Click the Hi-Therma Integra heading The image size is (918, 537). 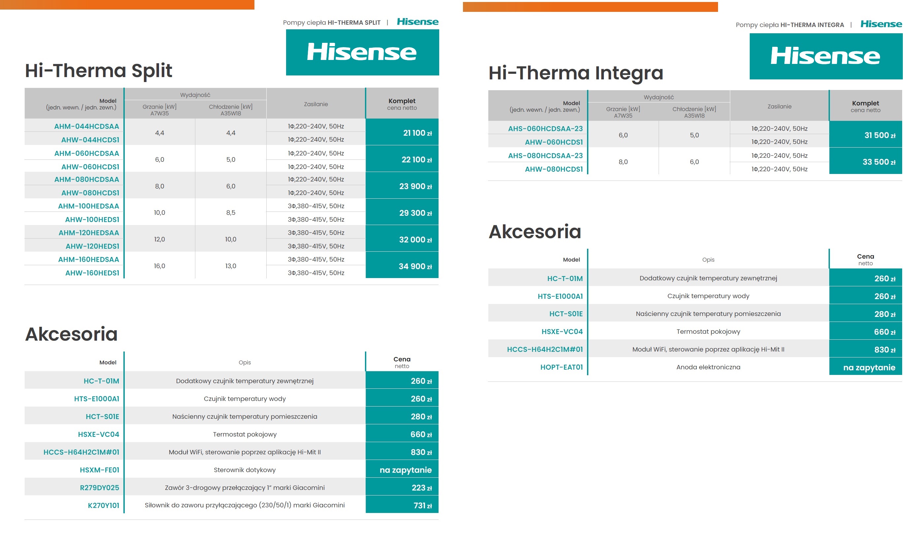(x=575, y=73)
